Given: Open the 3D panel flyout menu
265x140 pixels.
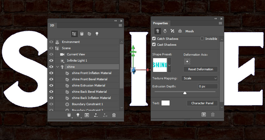Looking at the screenshot, I should pyautogui.click(x=120, y=25).
